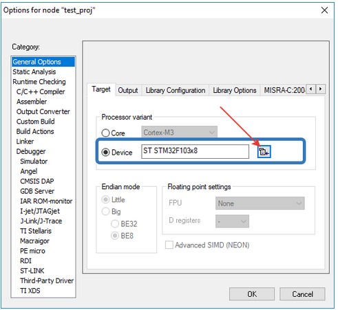The width and height of the screenshot is (338, 310).
Task: Select Big endian mode
Action: pyautogui.click(x=105, y=212)
